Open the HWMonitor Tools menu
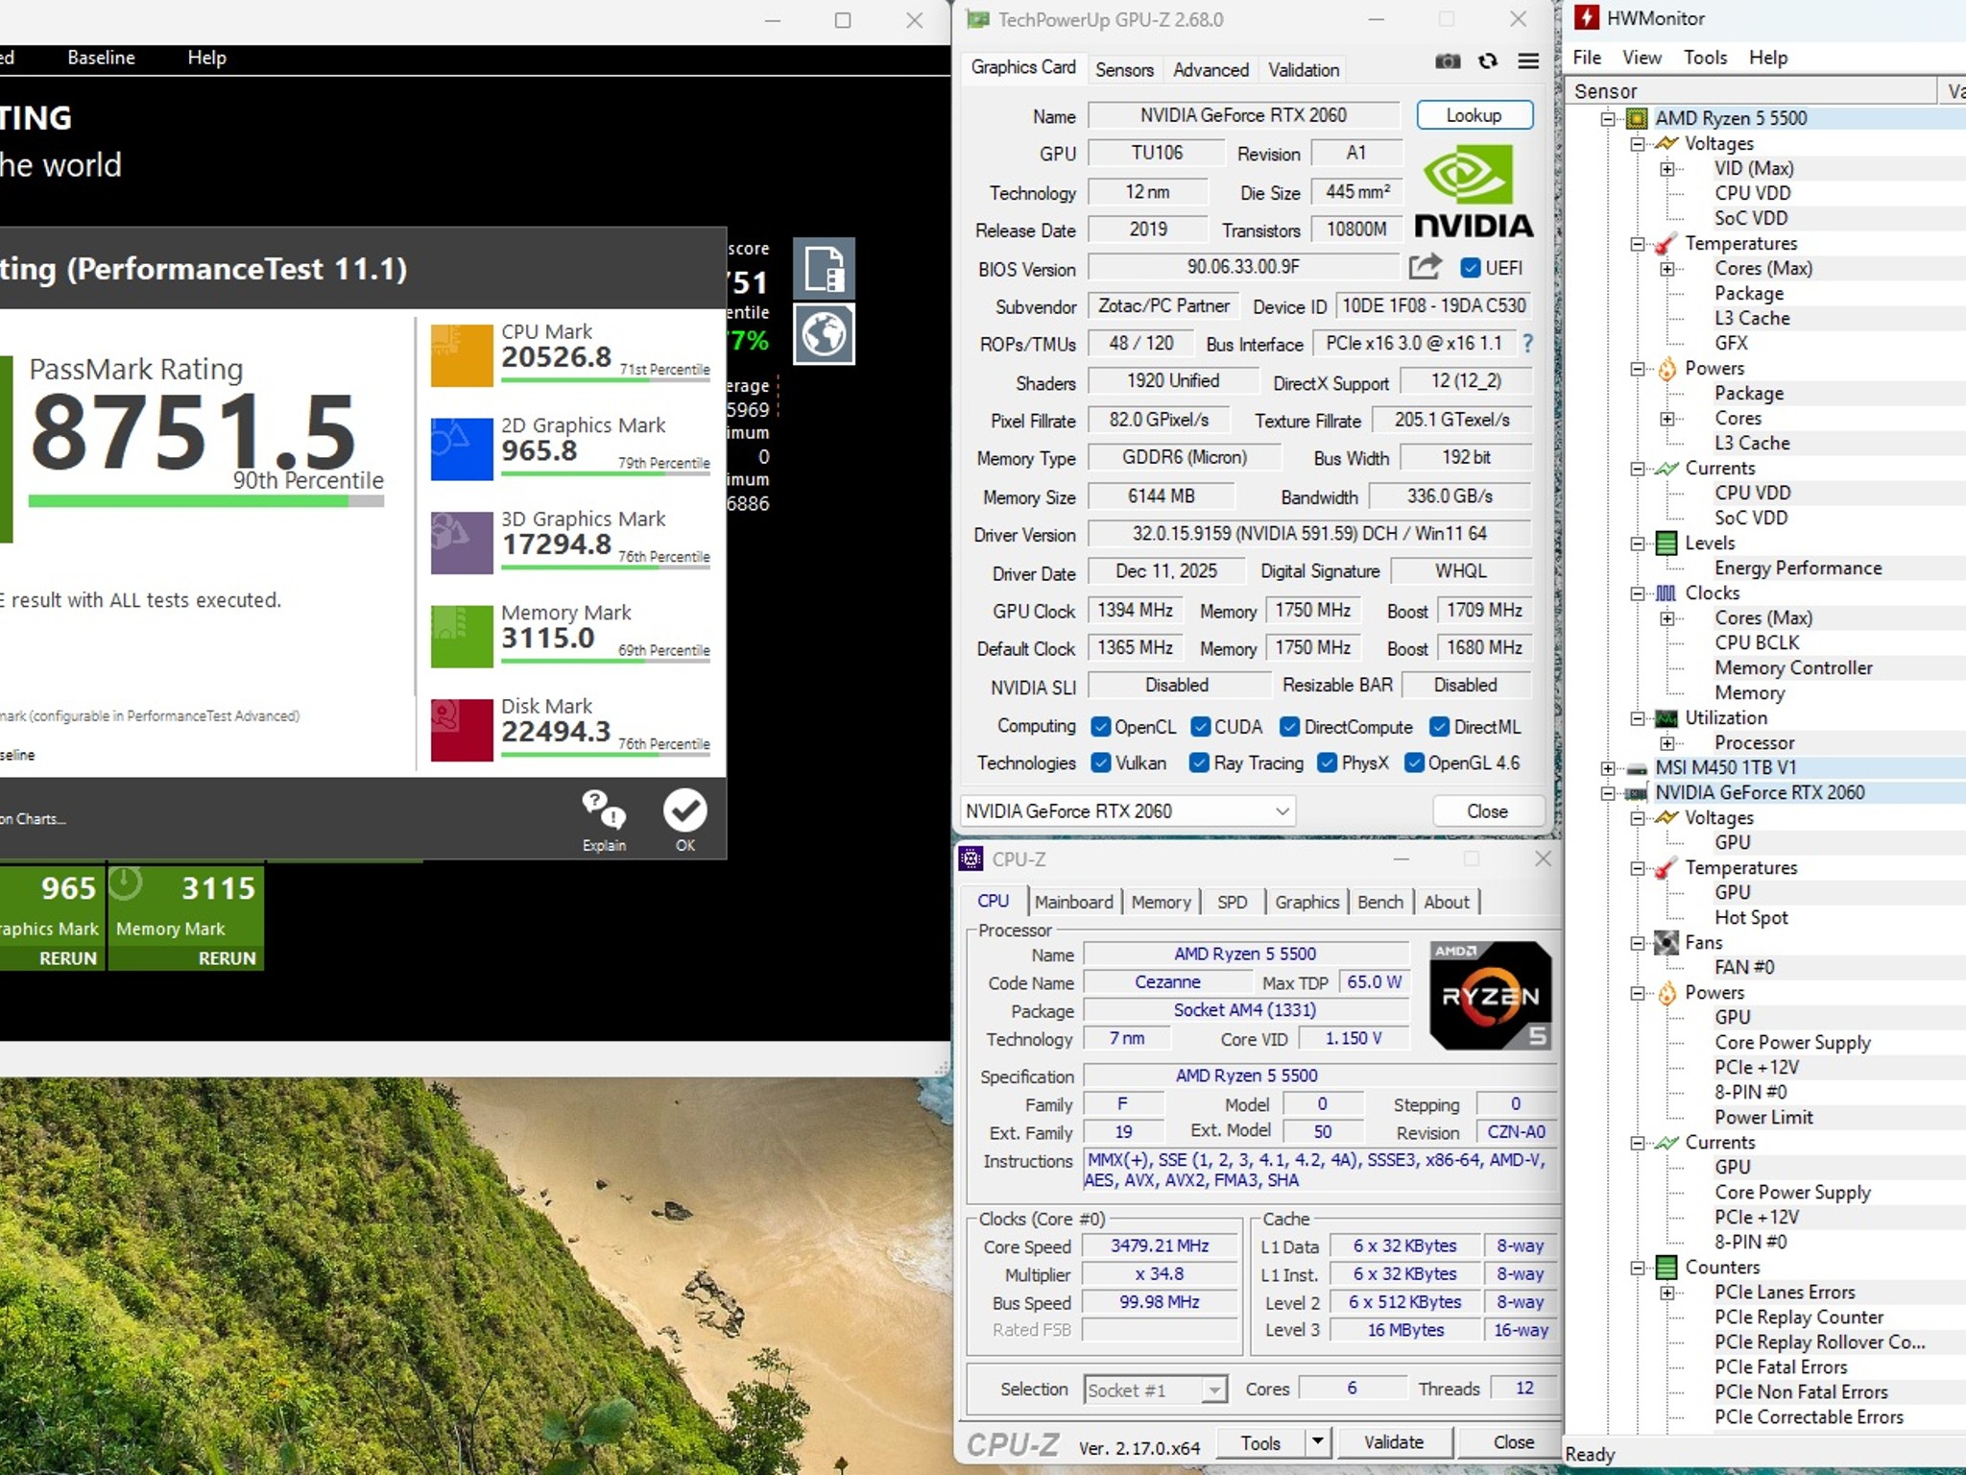Image resolution: width=1966 pixels, height=1475 pixels. pos(1705,58)
